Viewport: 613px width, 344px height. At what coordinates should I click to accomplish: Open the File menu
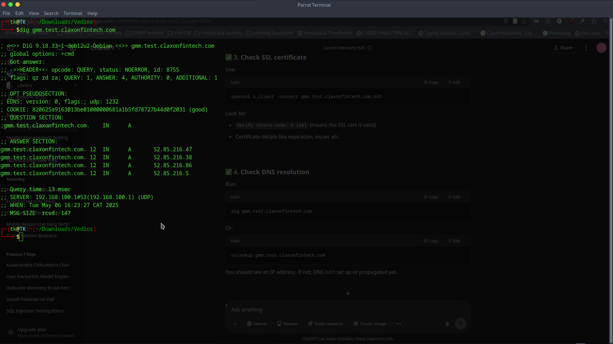click(6, 13)
